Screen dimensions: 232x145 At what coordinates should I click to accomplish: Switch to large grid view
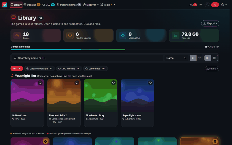click(x=208, y=58)
